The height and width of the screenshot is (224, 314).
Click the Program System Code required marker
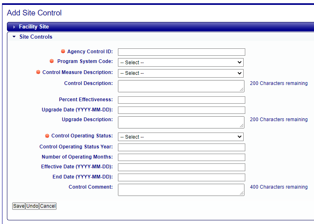(52, 61)
